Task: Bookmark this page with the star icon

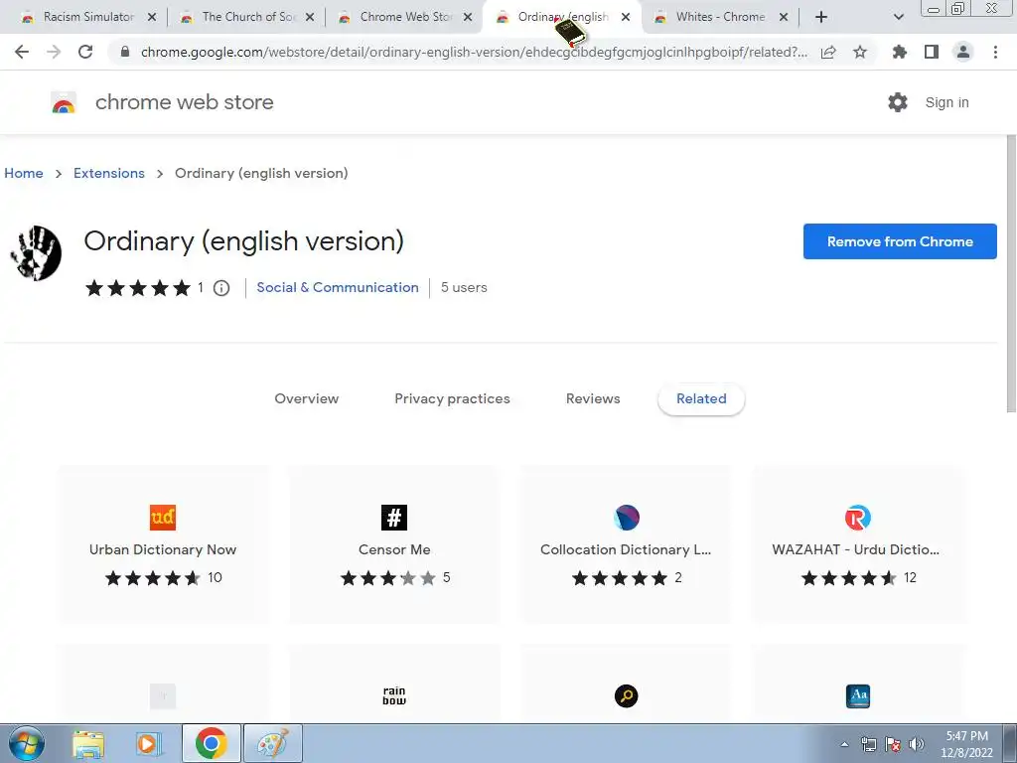Action: (860, 52)
